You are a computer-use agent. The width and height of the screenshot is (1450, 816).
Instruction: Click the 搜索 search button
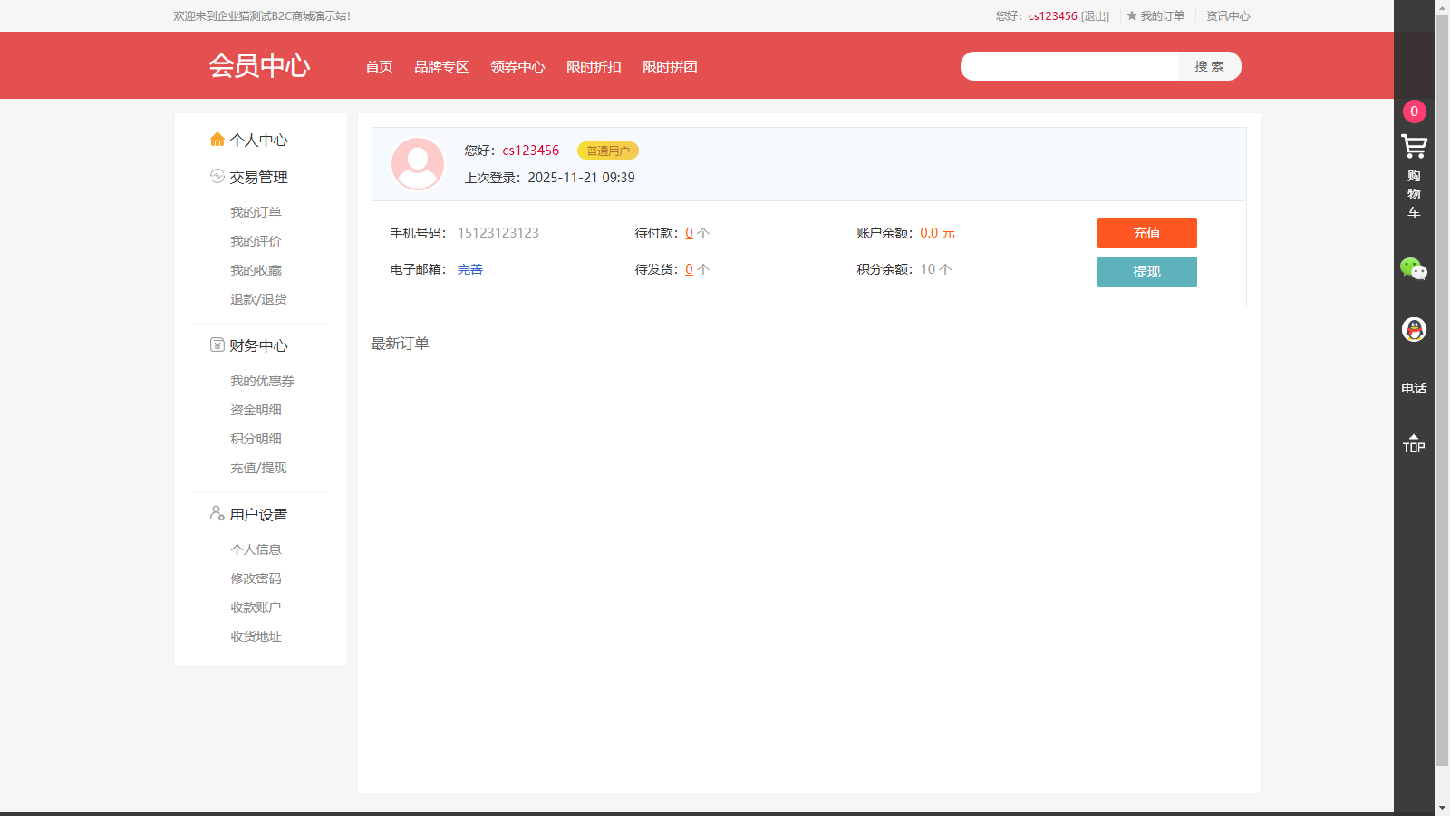coord(1209,66)
